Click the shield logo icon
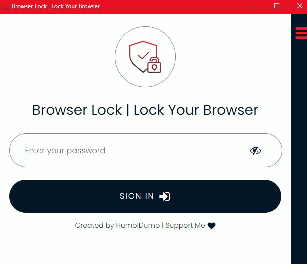The image size is (307, 264). pos(145,57)
